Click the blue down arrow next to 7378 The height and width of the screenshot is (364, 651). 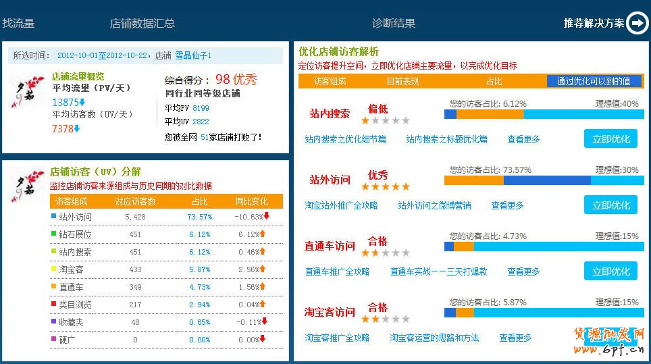pyautogui.click(x=76, y=128)
